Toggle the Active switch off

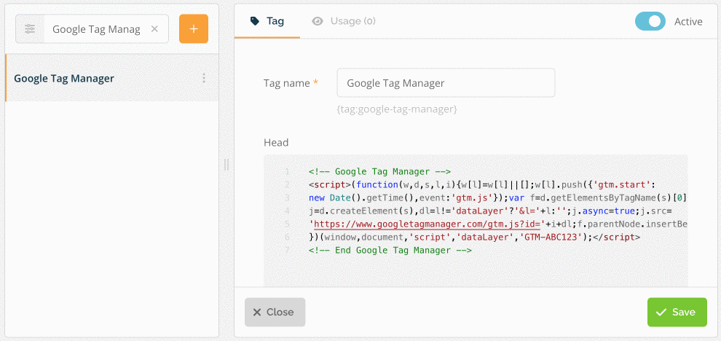[650, 21]
